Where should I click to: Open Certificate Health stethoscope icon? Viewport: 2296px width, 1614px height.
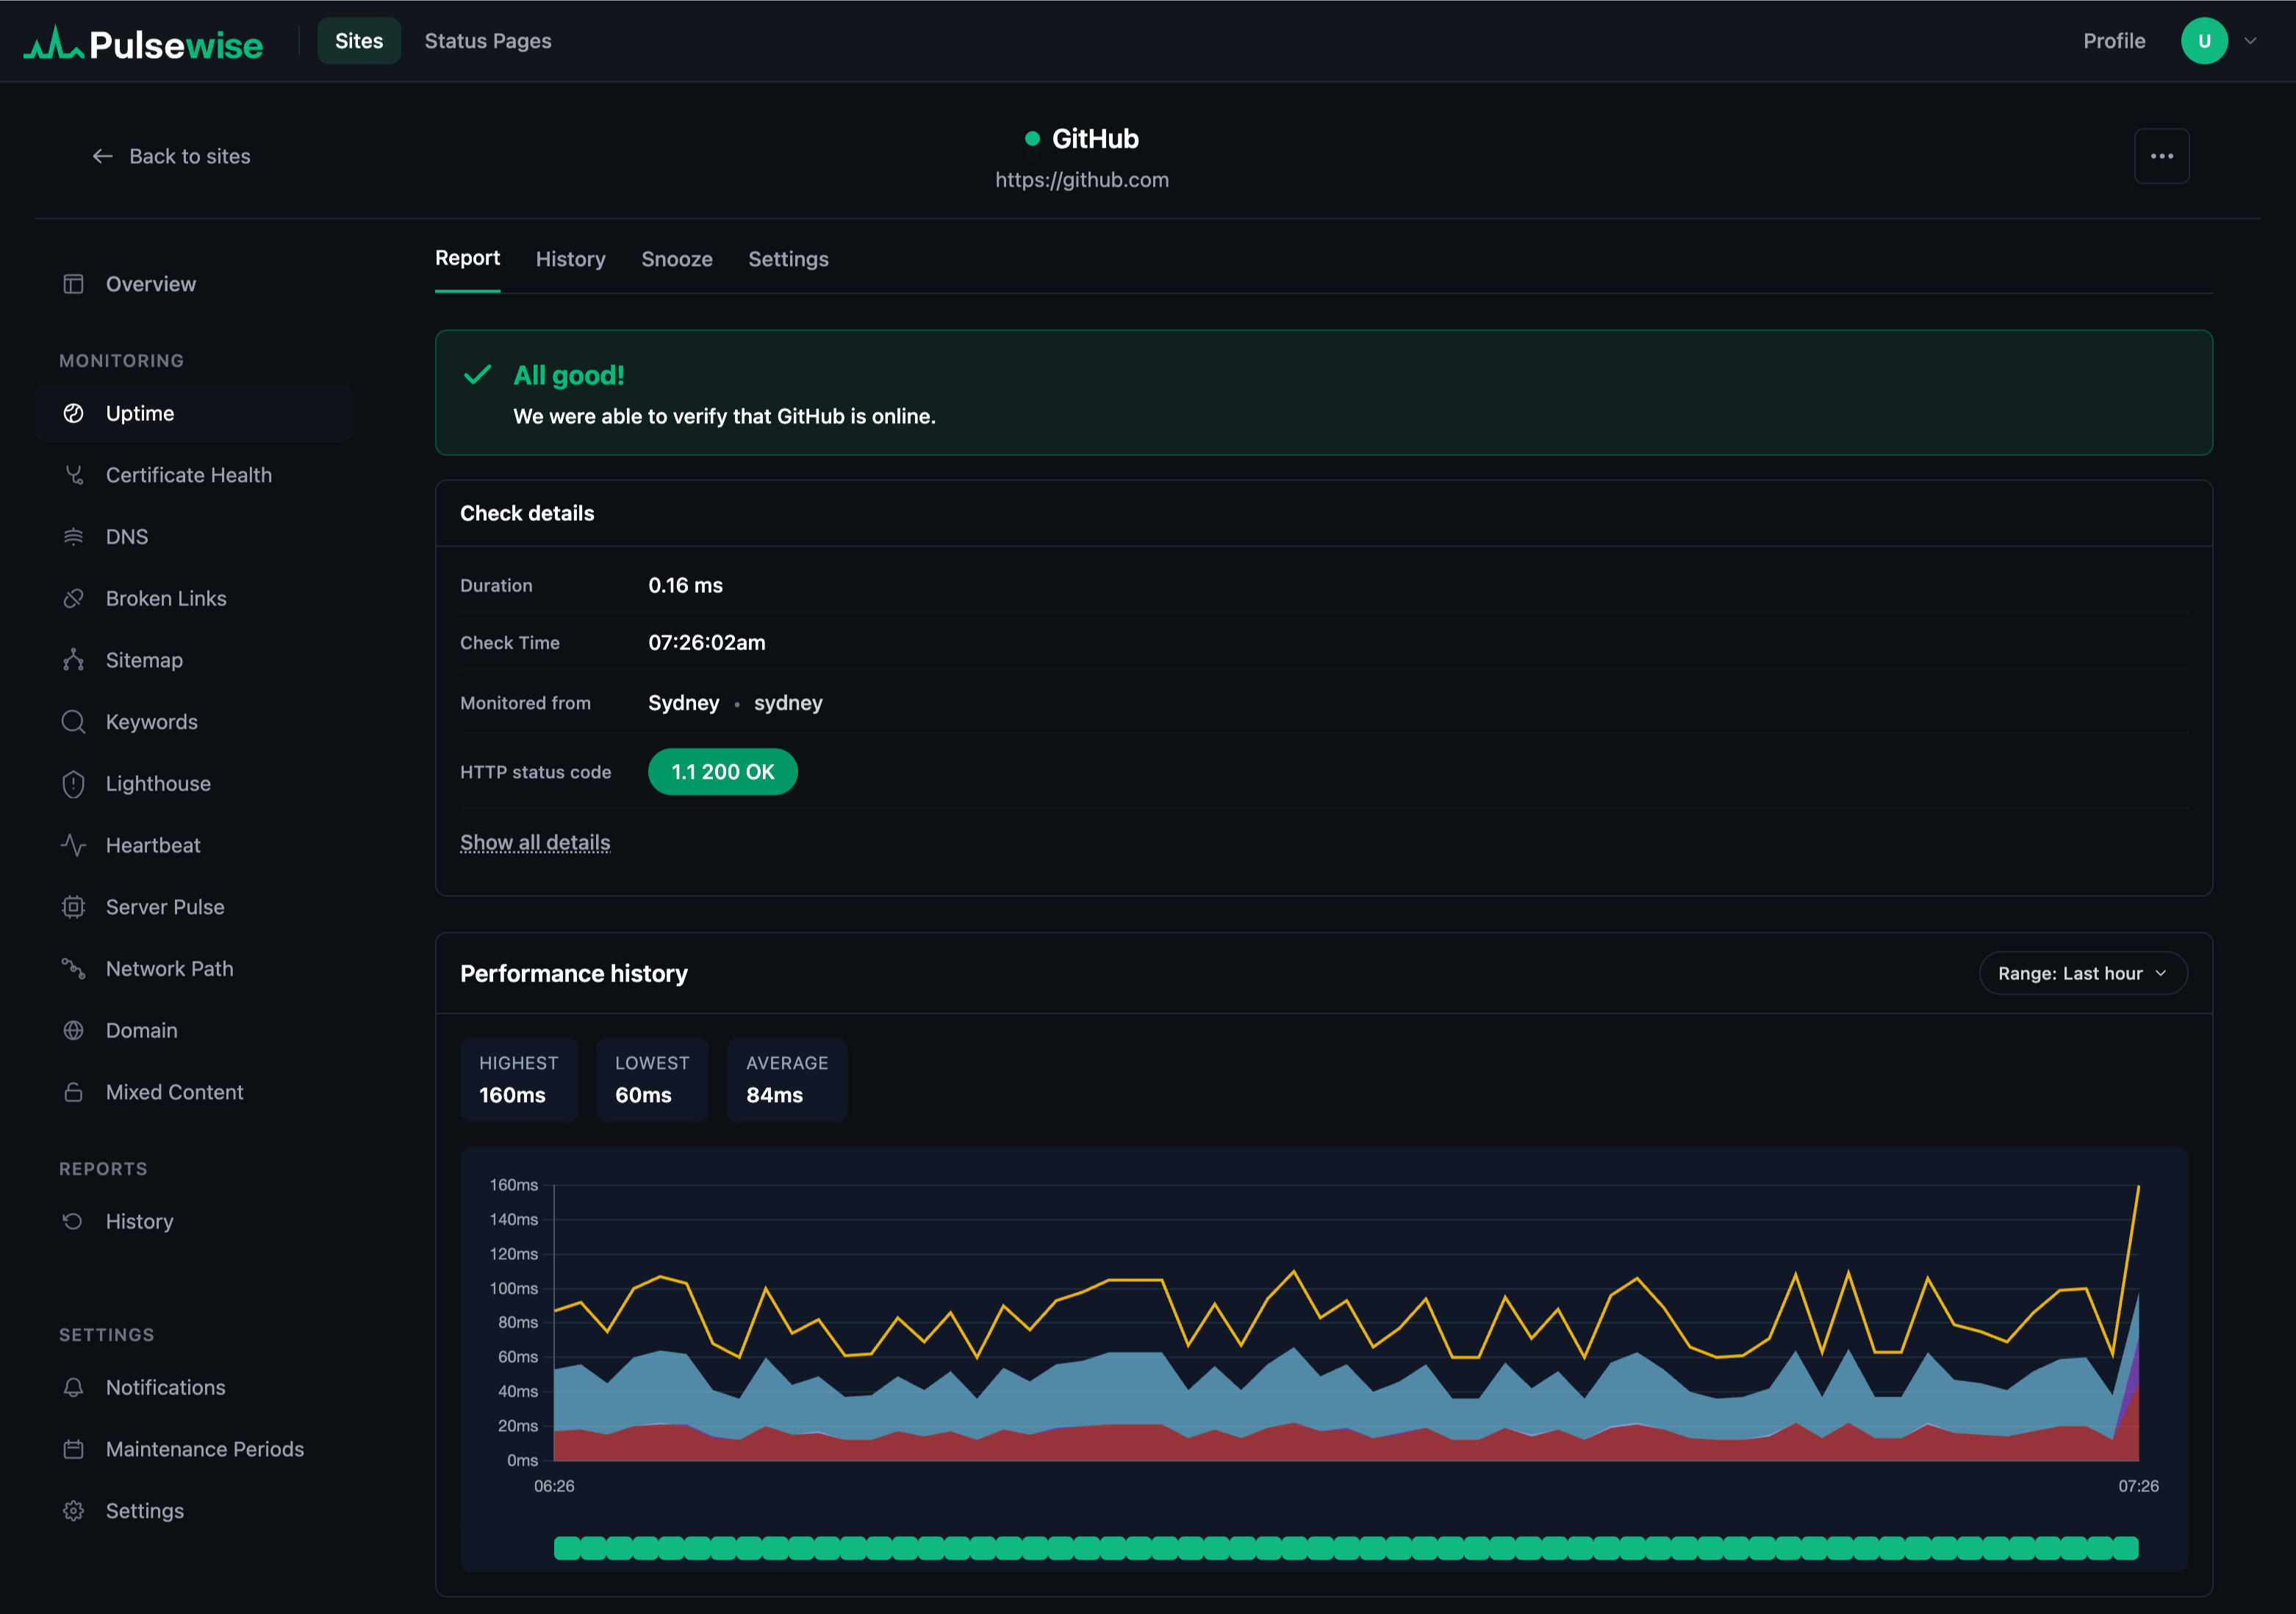(x=73, y=475)
